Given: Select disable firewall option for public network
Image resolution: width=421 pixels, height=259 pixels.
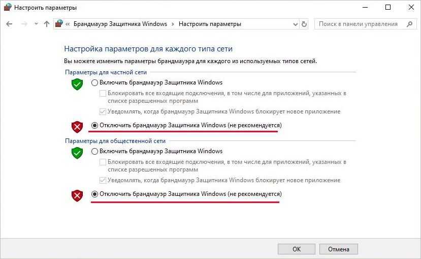Looking at the screenshot, I should [x=95, y=194].
